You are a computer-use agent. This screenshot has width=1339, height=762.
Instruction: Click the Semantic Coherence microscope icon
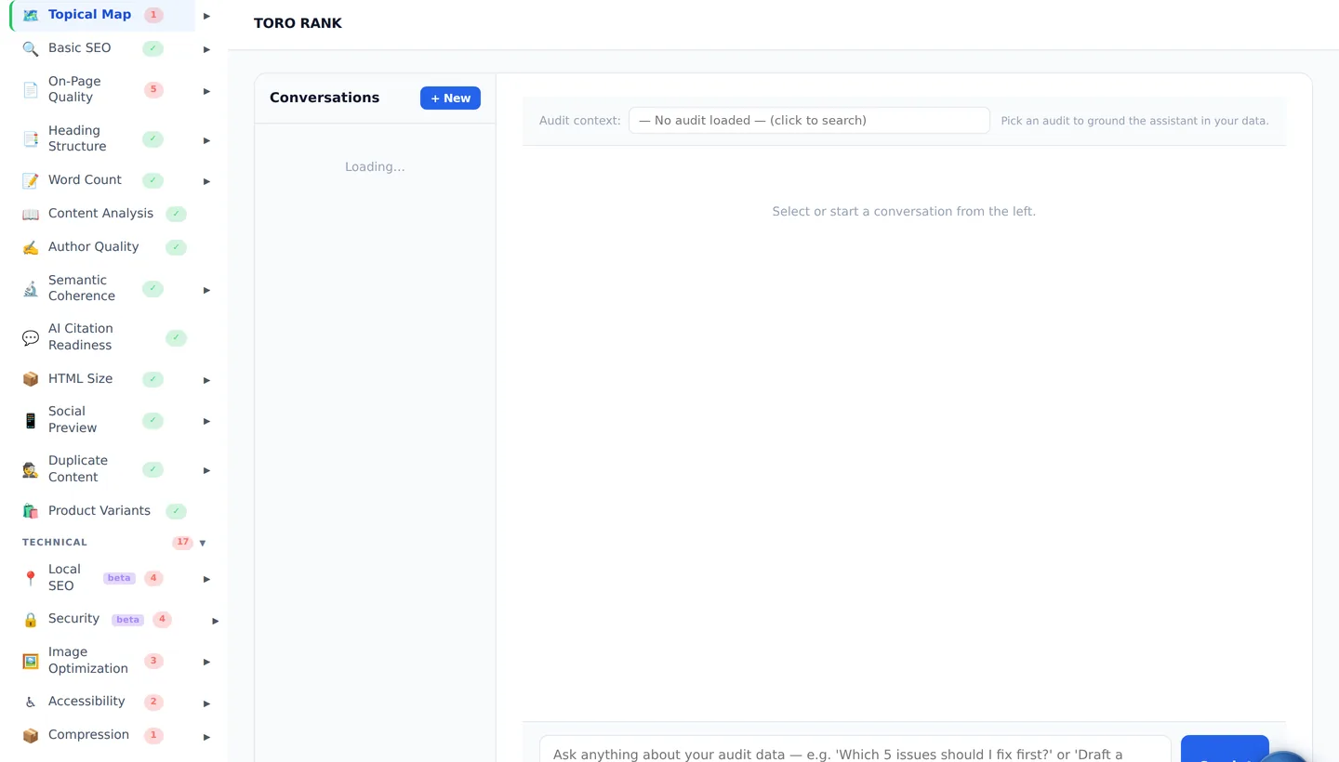pyautogui.click(x=31, y=289)
